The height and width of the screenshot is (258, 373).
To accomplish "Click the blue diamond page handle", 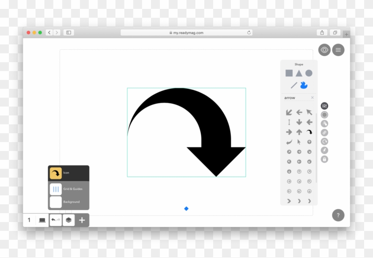I will click(x=186, y=209).
